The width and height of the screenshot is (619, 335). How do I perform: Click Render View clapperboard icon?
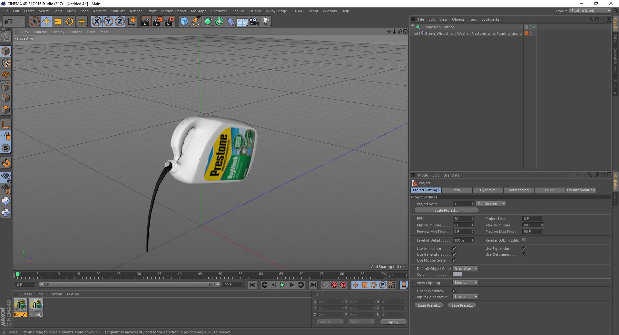(146, 22)
